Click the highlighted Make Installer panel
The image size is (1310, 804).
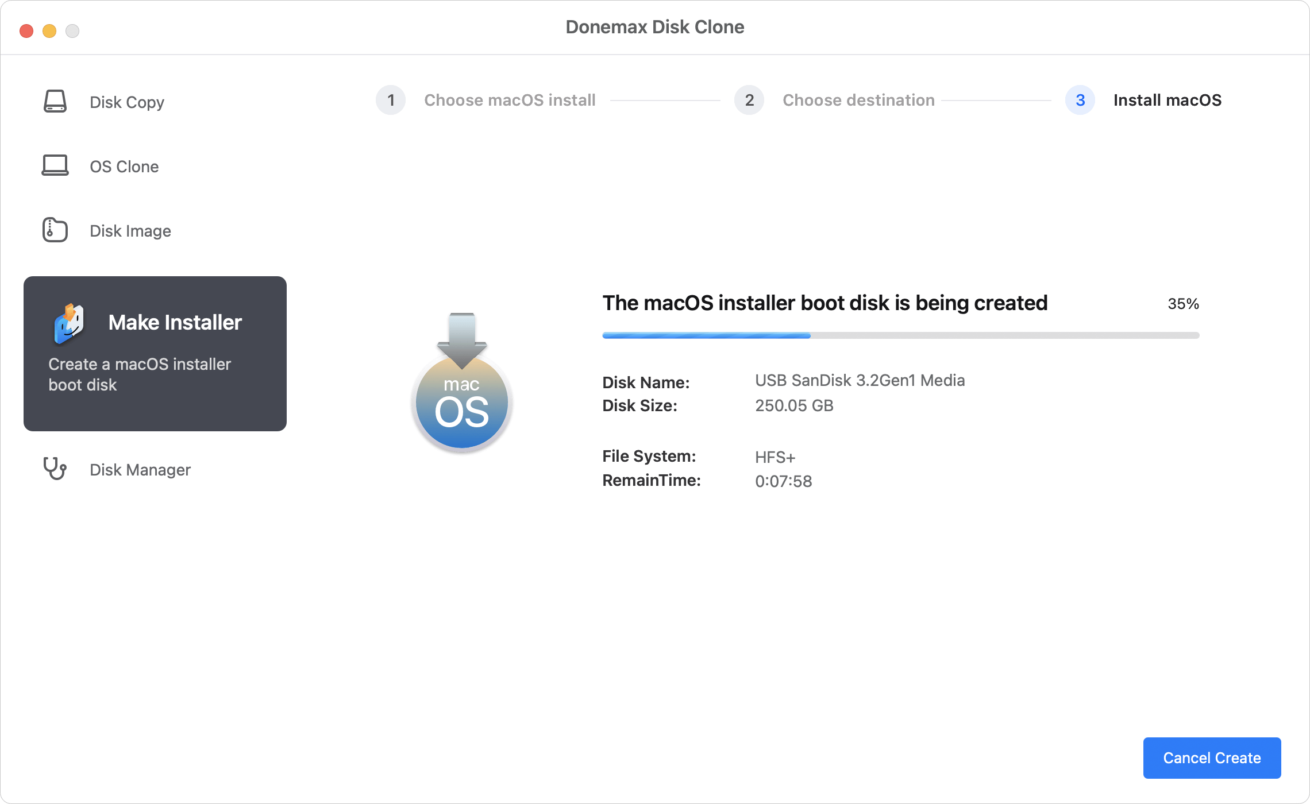coord(155,353)
